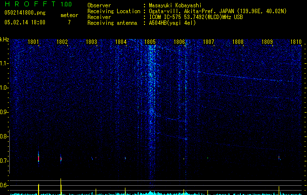
Task: Click the 0.6 kHz frequency label
Action: [x=3, y=185]
